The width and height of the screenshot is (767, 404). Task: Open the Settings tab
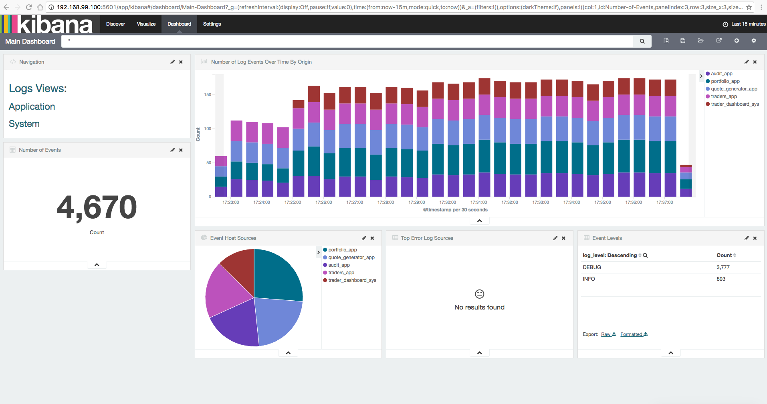tap(212, 24)
